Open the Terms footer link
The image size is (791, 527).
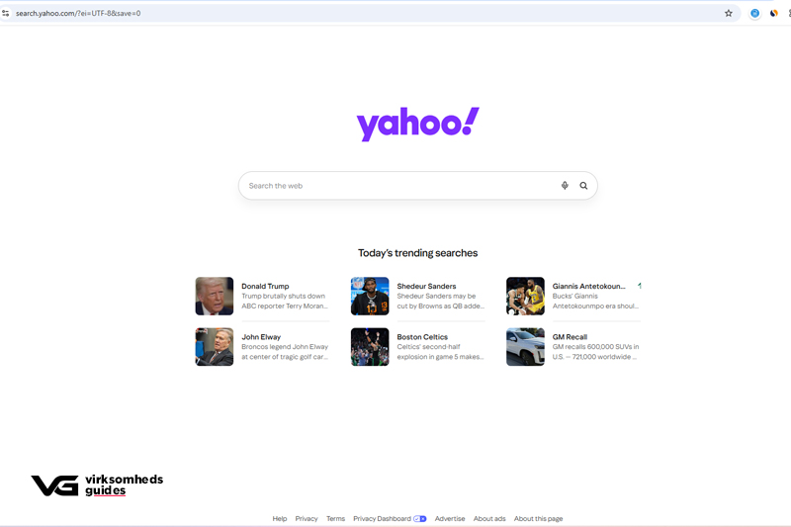[x=335, y=518]
